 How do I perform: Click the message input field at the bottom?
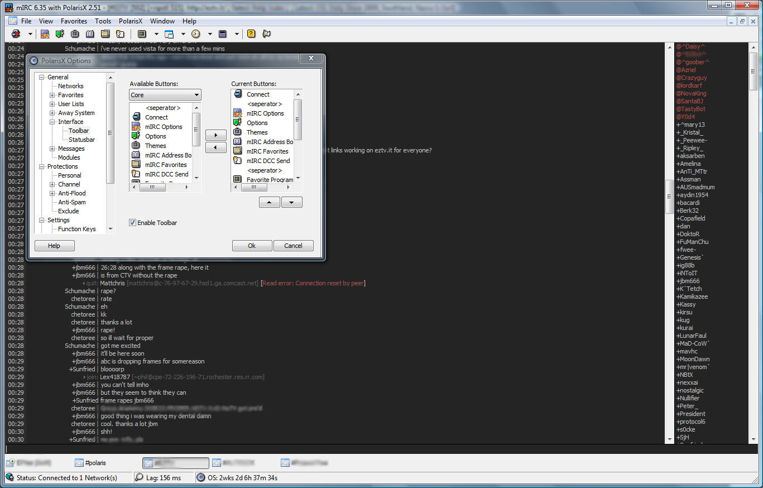coord(381,449)
